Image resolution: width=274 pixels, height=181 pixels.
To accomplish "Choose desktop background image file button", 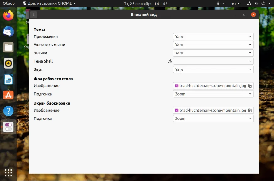I will pos(213,86).
